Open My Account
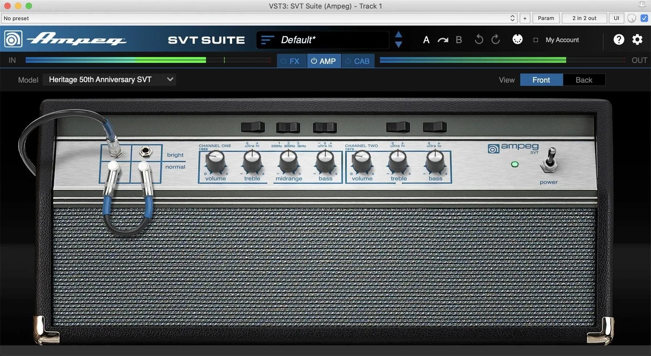Screen dimensions: 651x356 (x=562, y=40)
